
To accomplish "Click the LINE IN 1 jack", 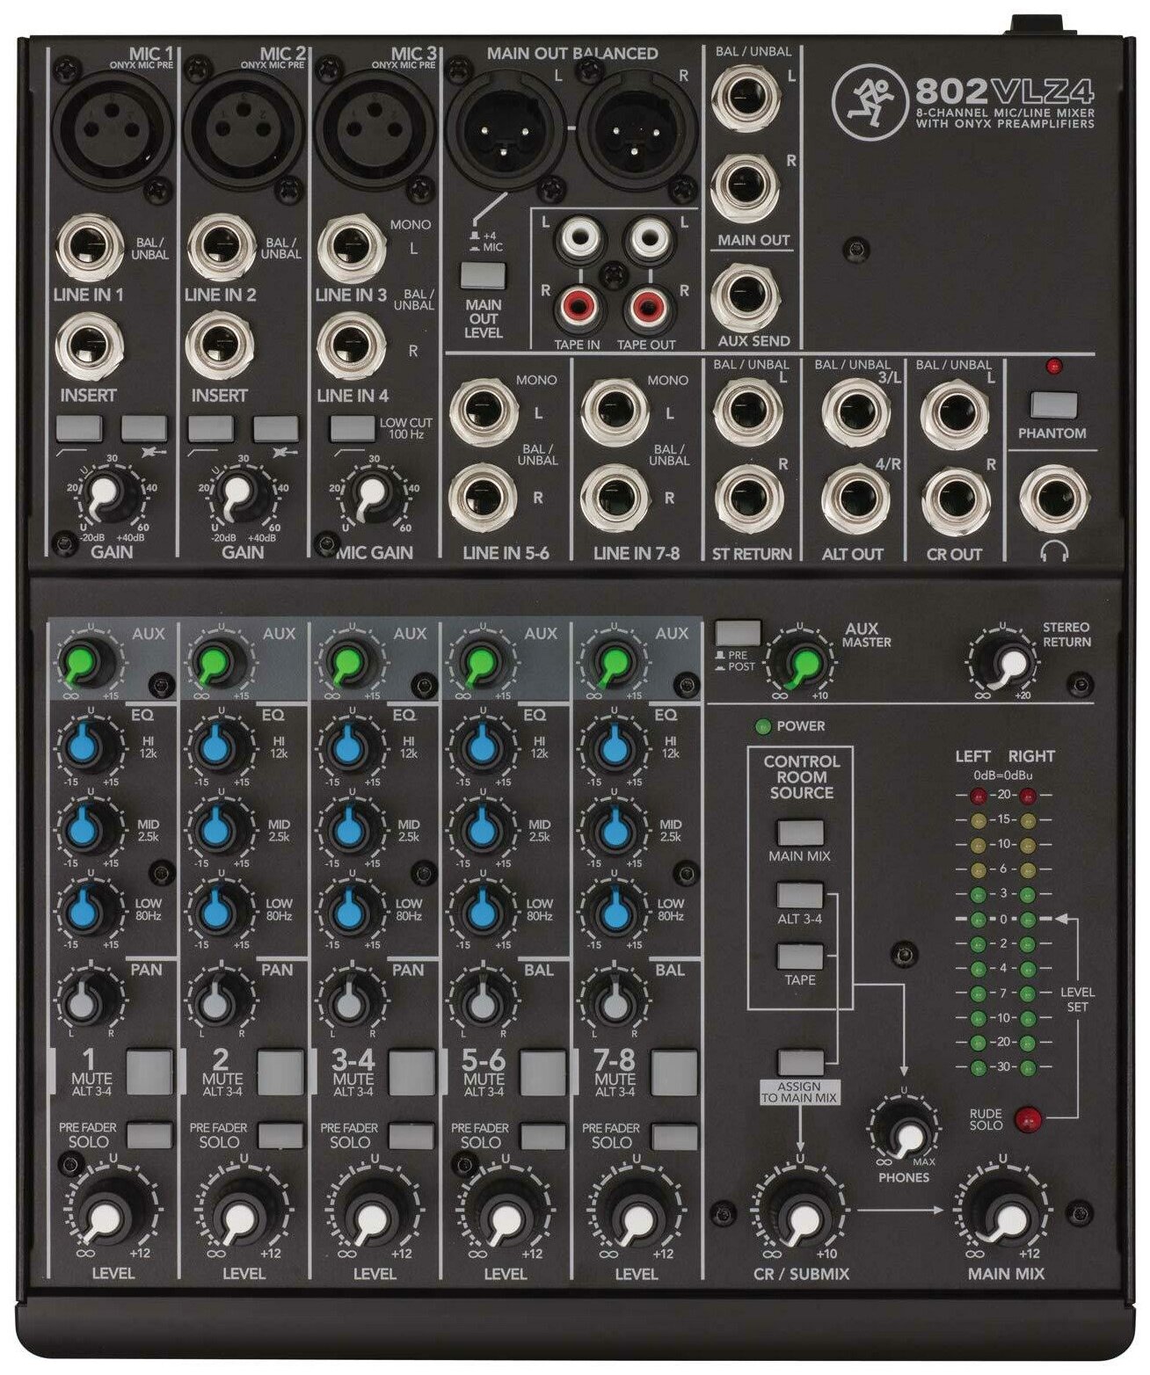I will tap(91, 246).
